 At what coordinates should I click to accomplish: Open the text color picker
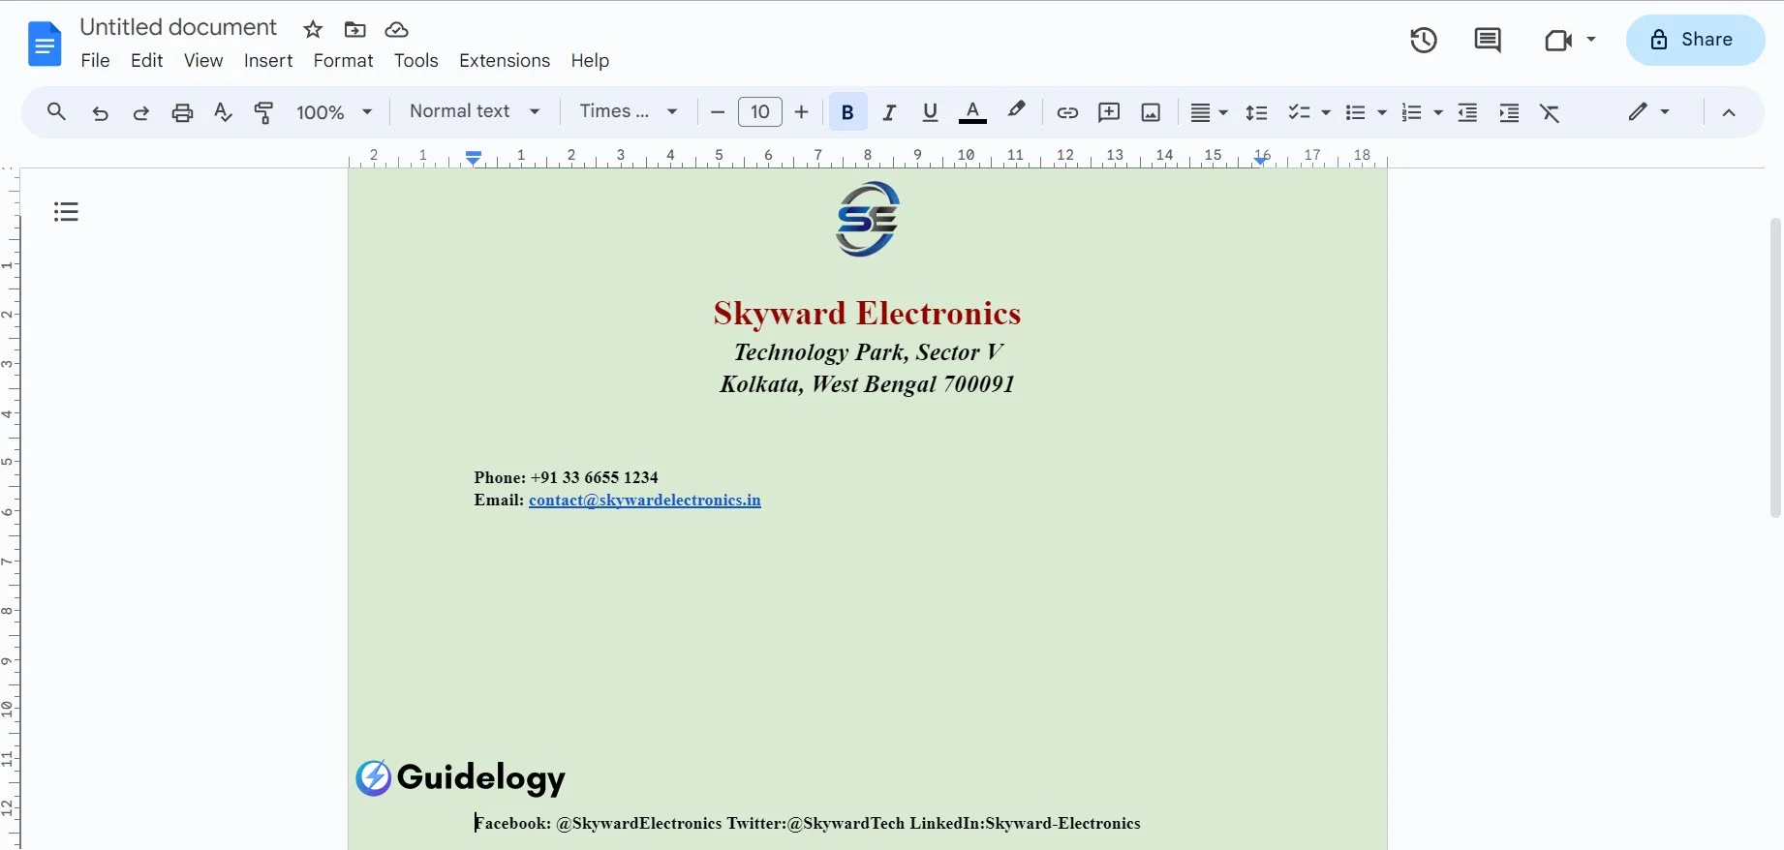click(972, 112)
